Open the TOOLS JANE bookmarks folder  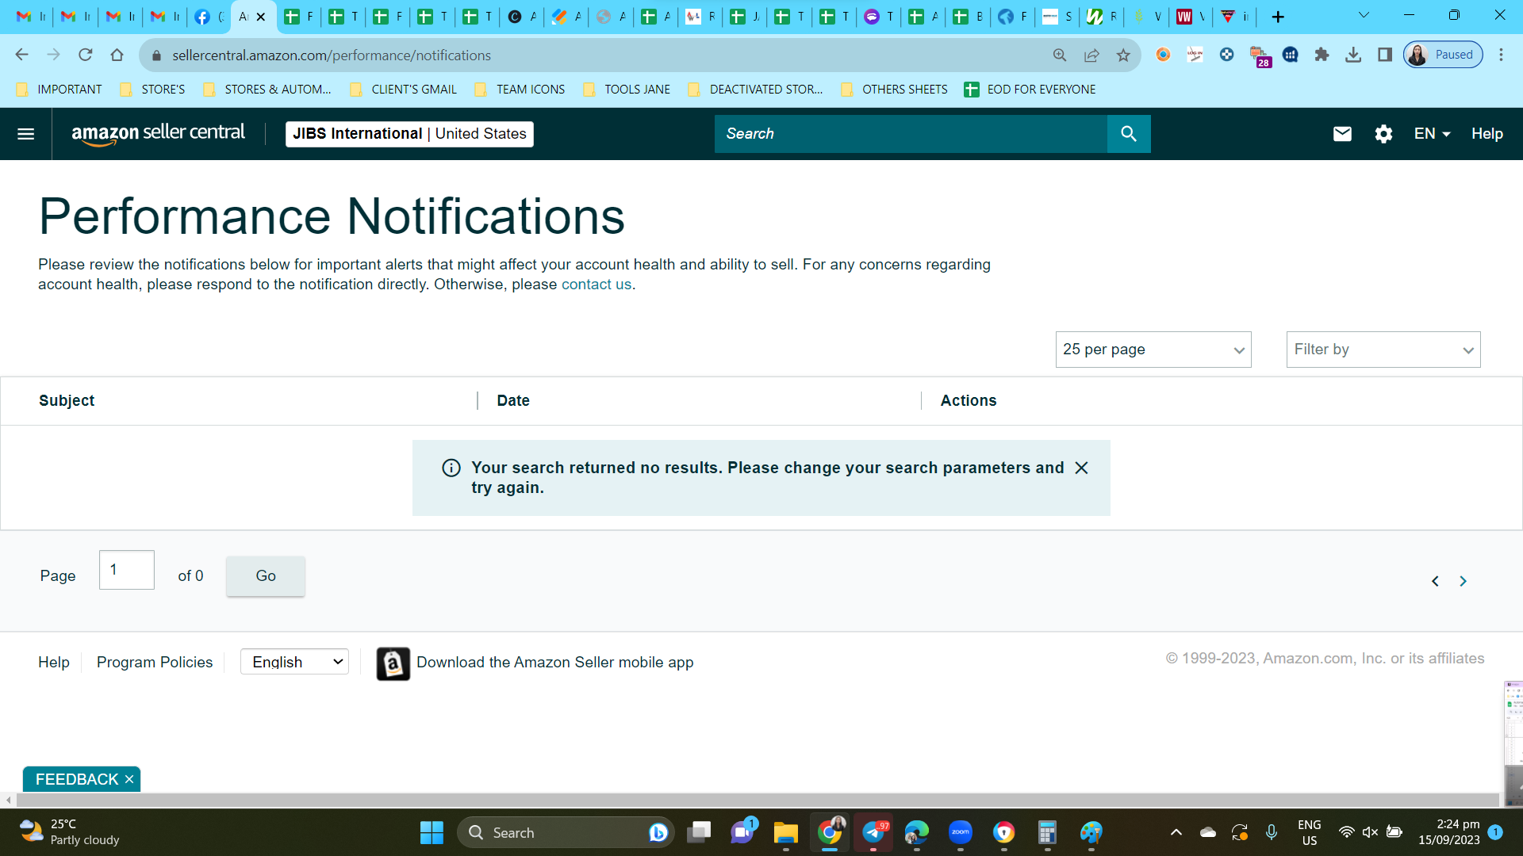tap(627, 90)
